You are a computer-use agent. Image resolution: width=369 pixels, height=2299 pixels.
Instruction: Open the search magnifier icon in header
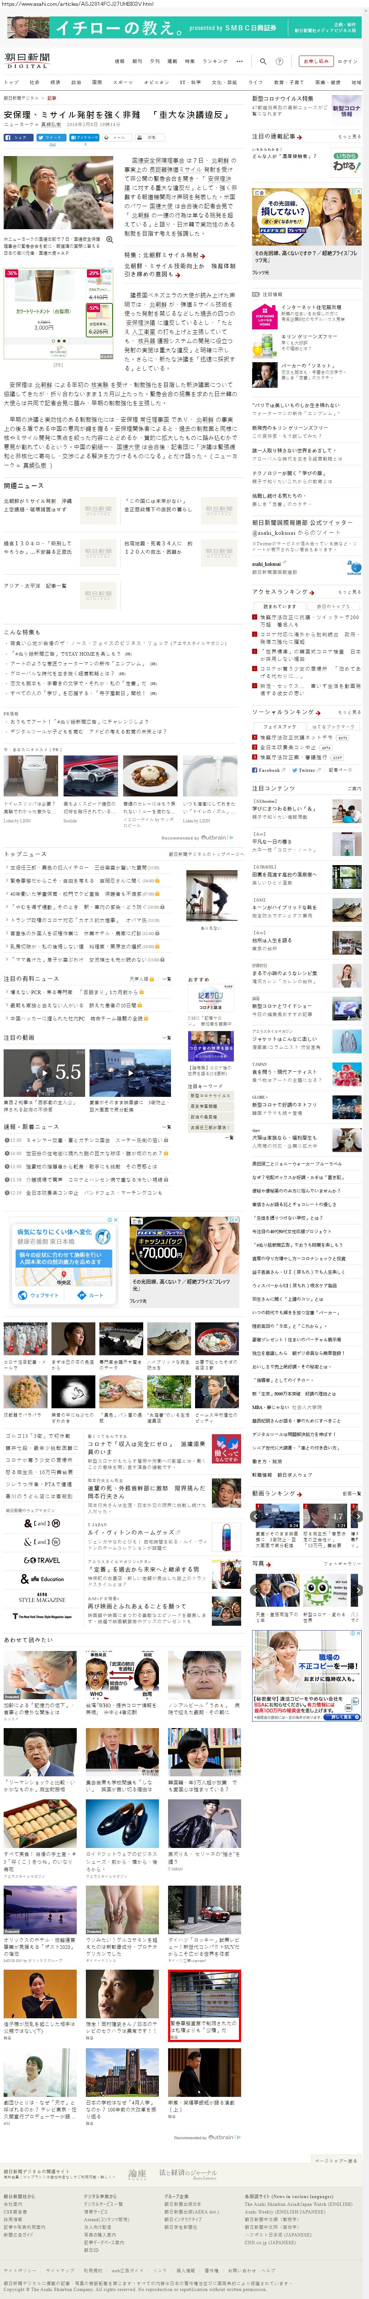point(264,61)
